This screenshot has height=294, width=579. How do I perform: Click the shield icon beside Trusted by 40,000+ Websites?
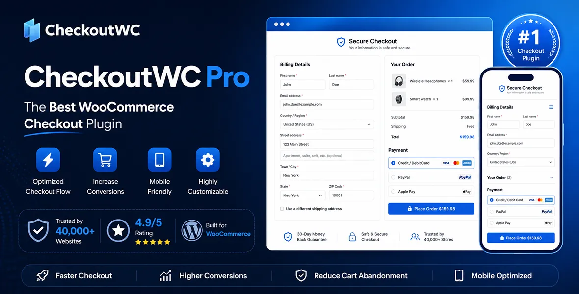[x=38, y=230]
